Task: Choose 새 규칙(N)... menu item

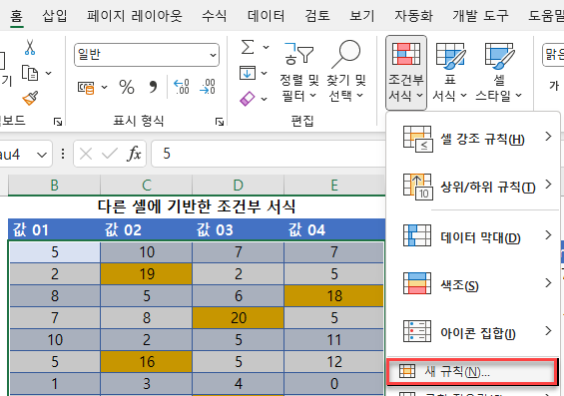Action: (472, 372)
